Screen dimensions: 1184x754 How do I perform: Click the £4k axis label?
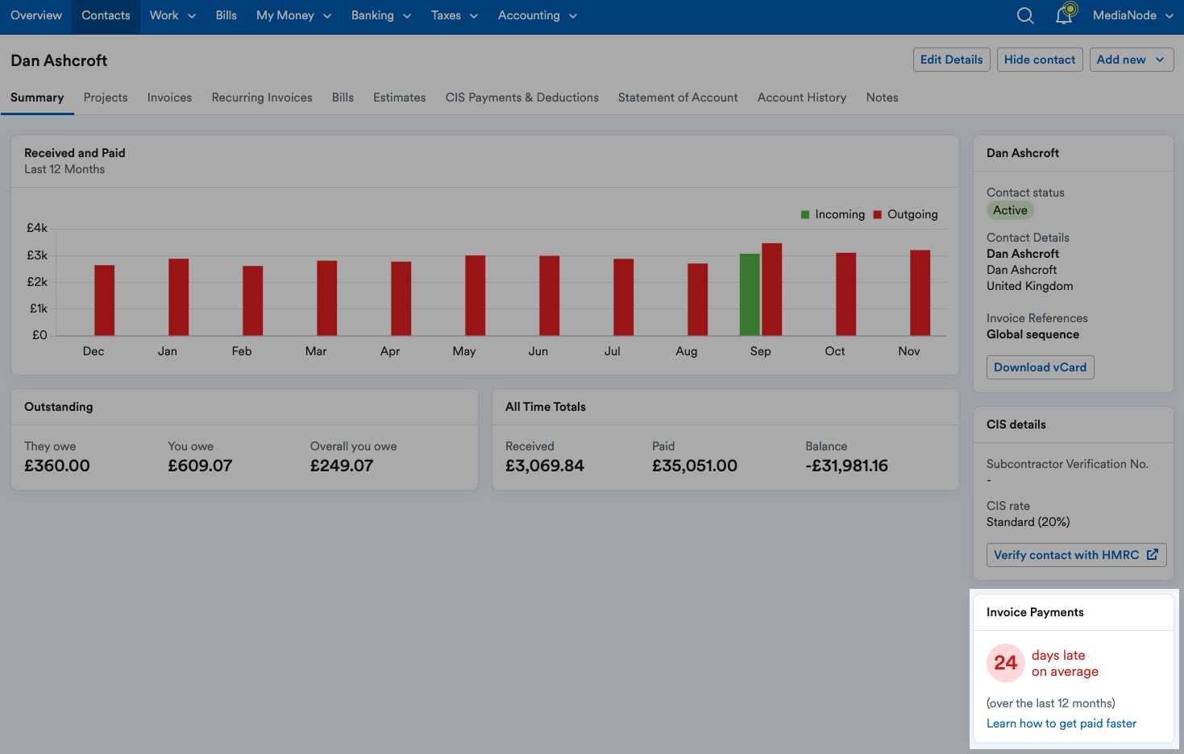[x=37, y=228]
